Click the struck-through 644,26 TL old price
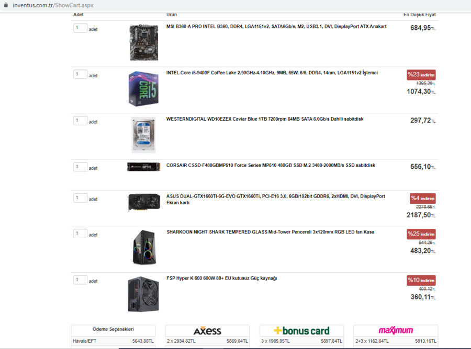The height and width of the screenshot is (349, 471). click(427, 242)
